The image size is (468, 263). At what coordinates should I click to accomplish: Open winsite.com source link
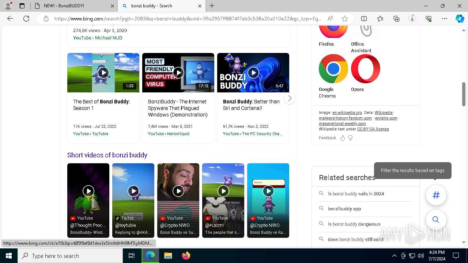(x=386, y=118)
